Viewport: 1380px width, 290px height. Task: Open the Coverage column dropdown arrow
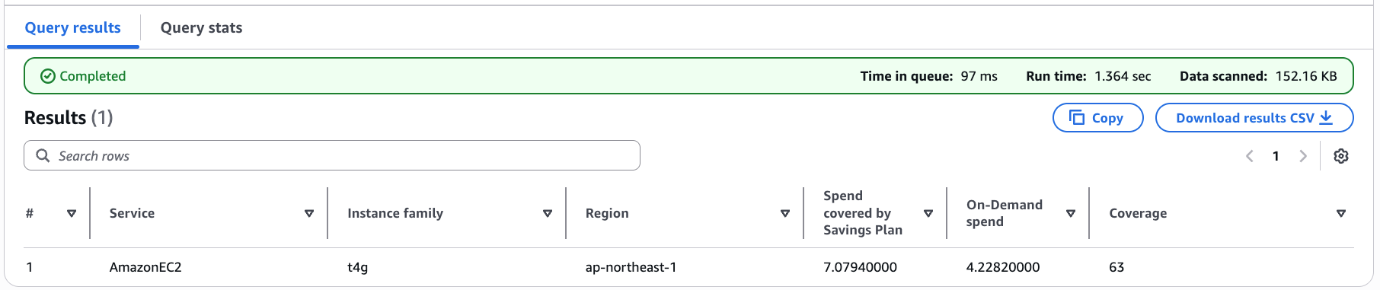[x=1341, y=214]
